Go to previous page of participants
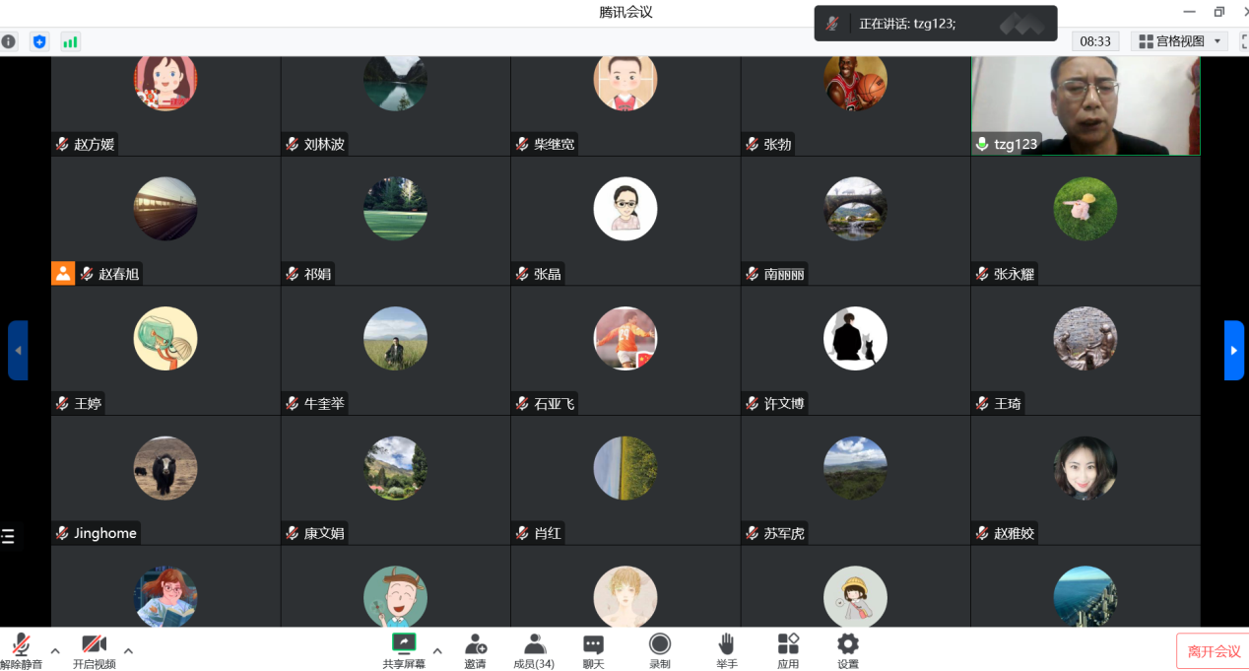 [x=18, y=350]
